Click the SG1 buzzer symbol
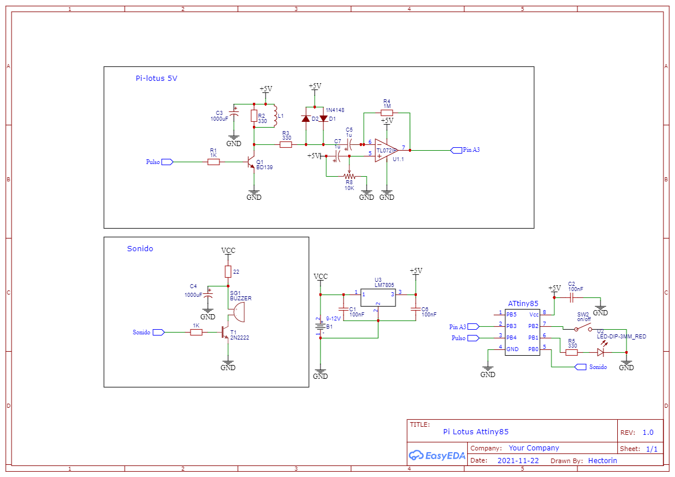The image size is (675, 477). pyautogui.click(x=238, y=312)
